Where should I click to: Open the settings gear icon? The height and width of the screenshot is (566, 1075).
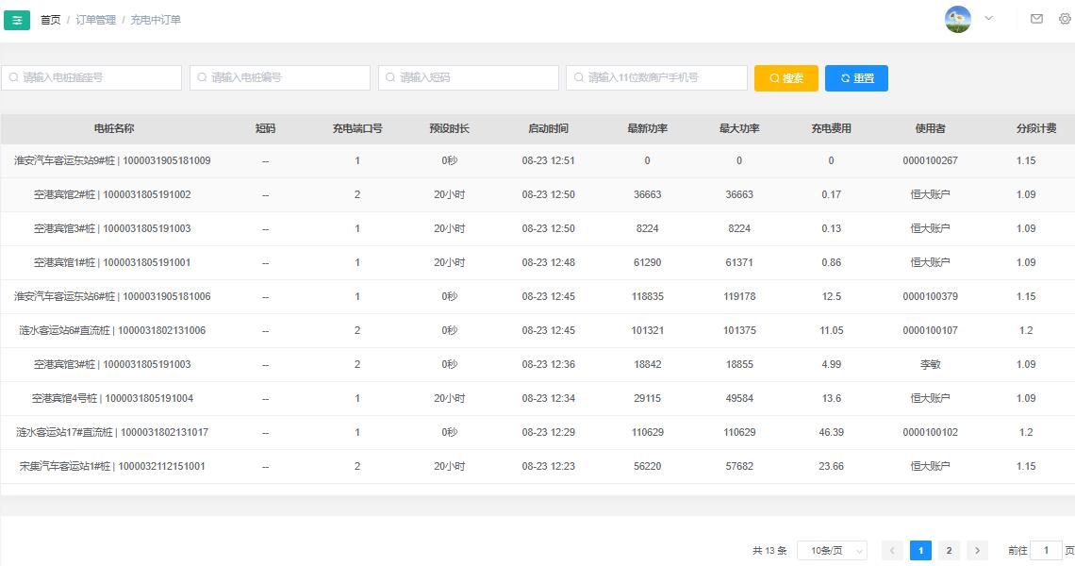click(1065, 19)
